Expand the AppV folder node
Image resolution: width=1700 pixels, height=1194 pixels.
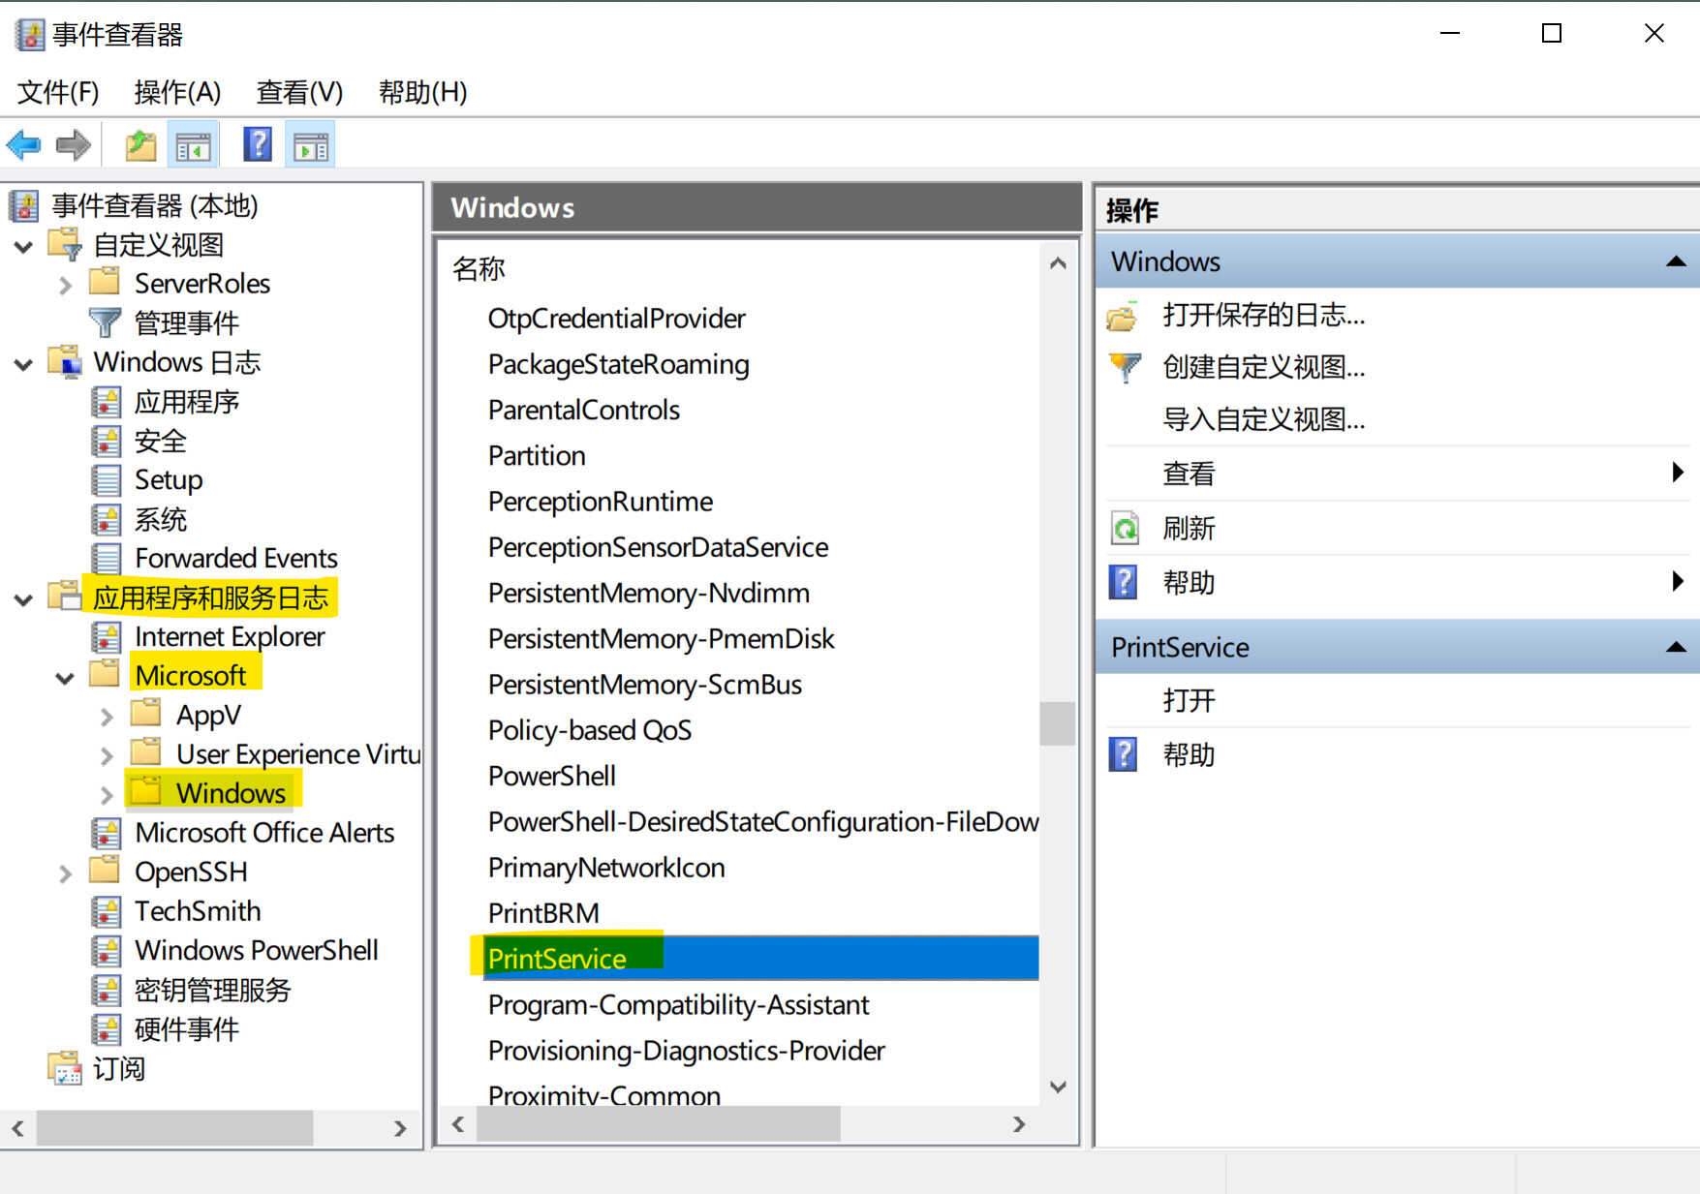107,717
